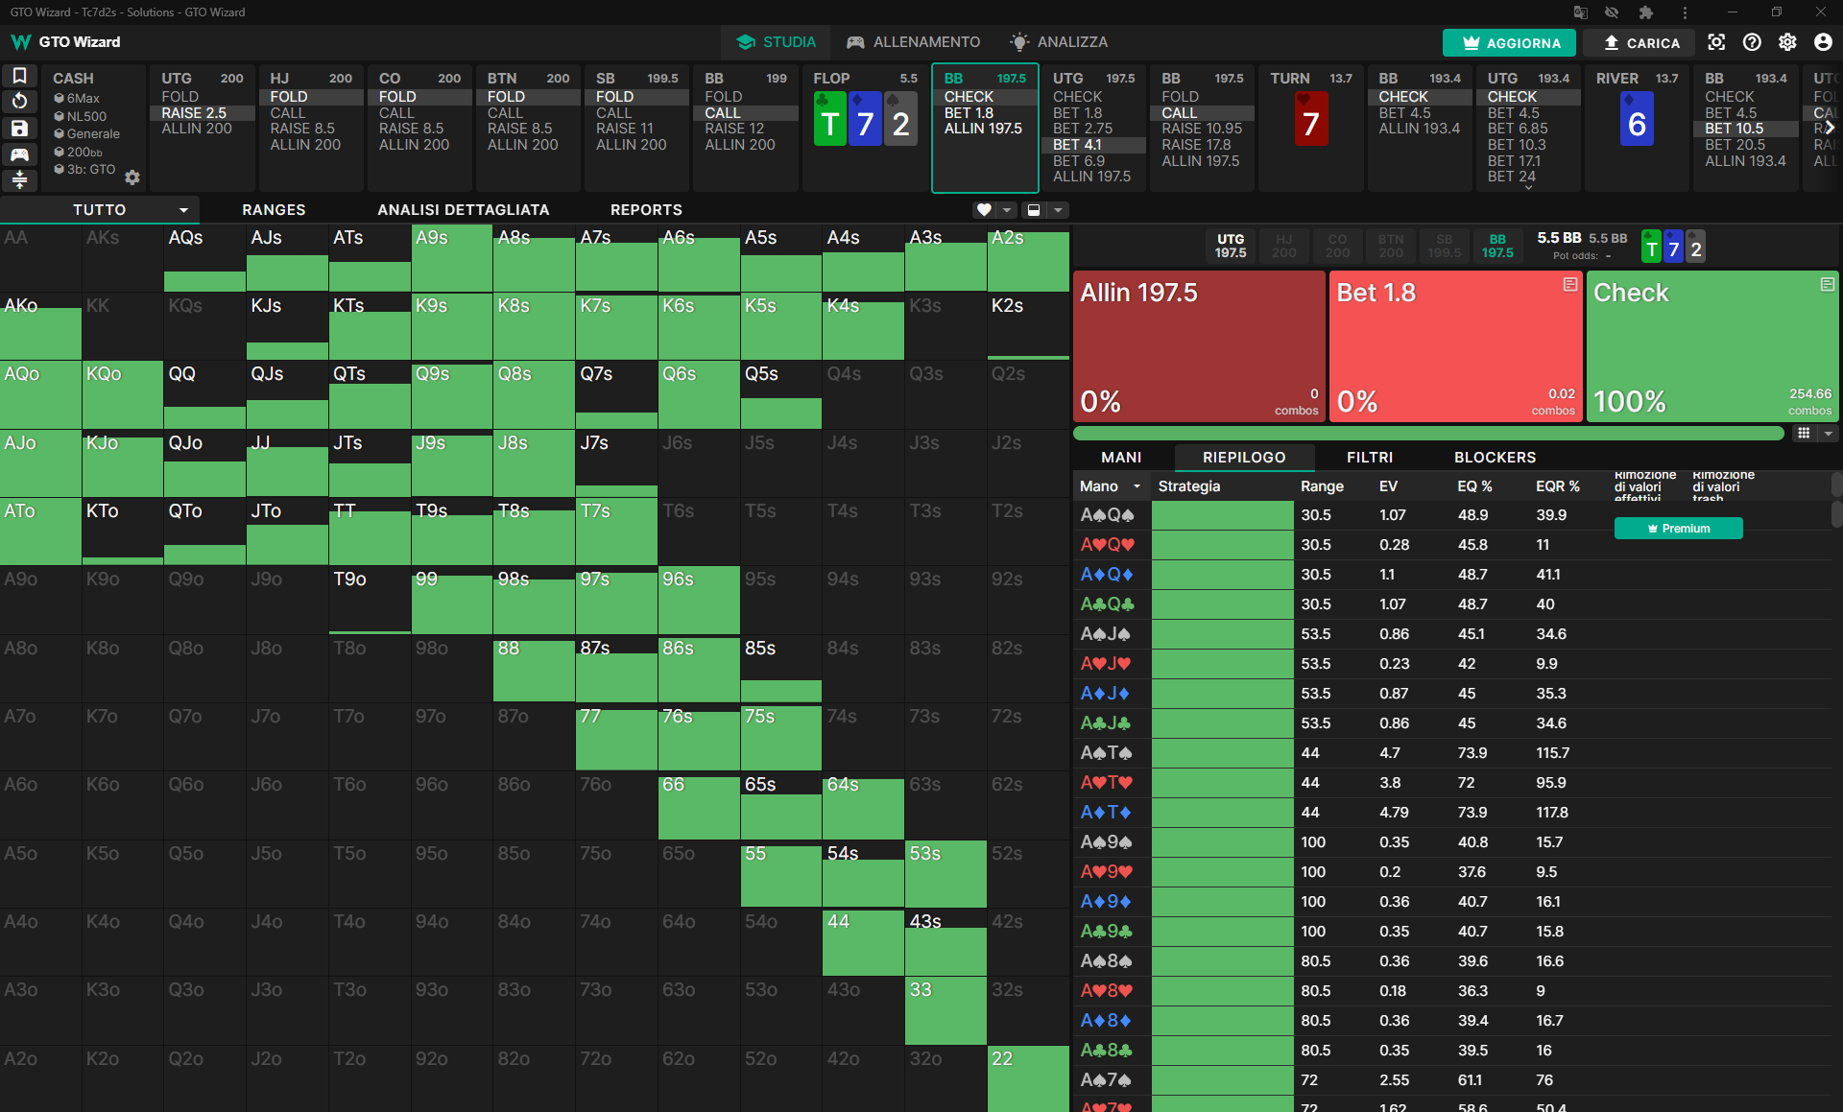The width and height of the screenshot is (1843, 1112).
Task: Switch to the BLOCKERS tab
Action: point(1495,458)
